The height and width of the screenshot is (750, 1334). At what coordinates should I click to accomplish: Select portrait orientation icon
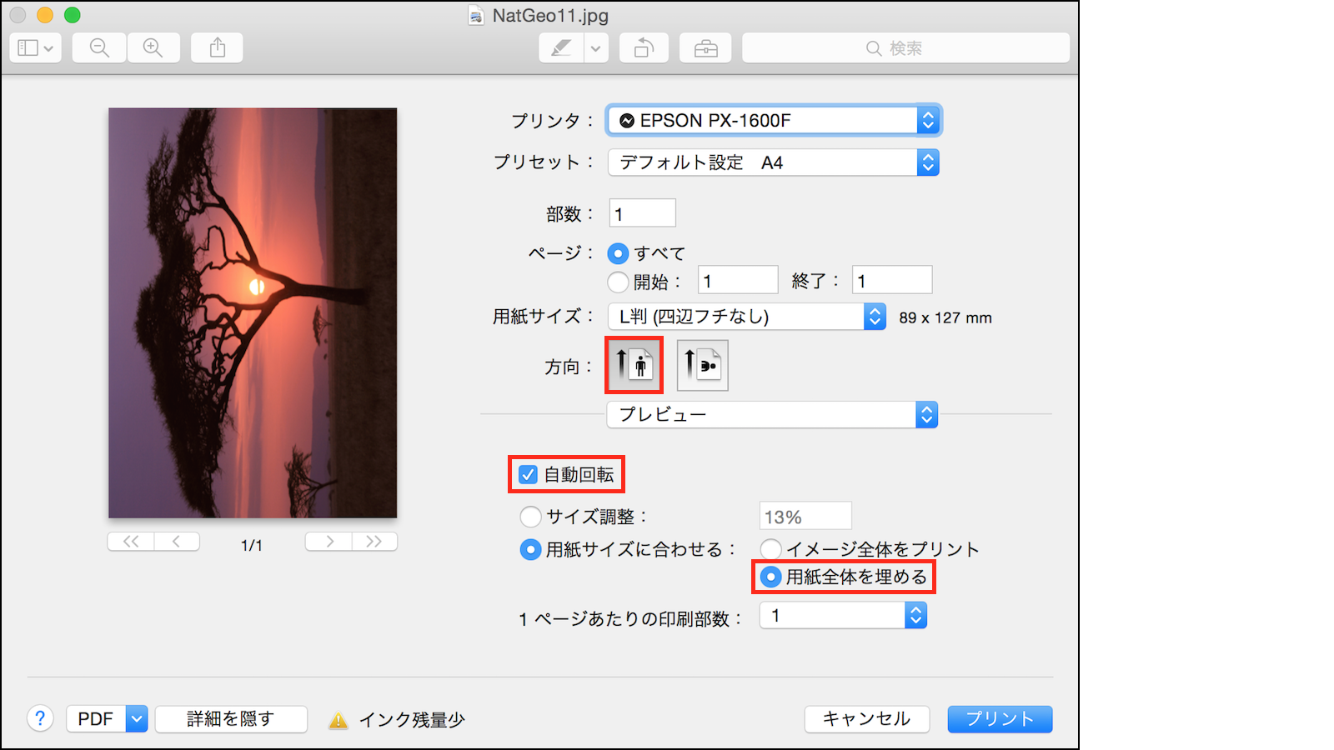coord(634,365)
